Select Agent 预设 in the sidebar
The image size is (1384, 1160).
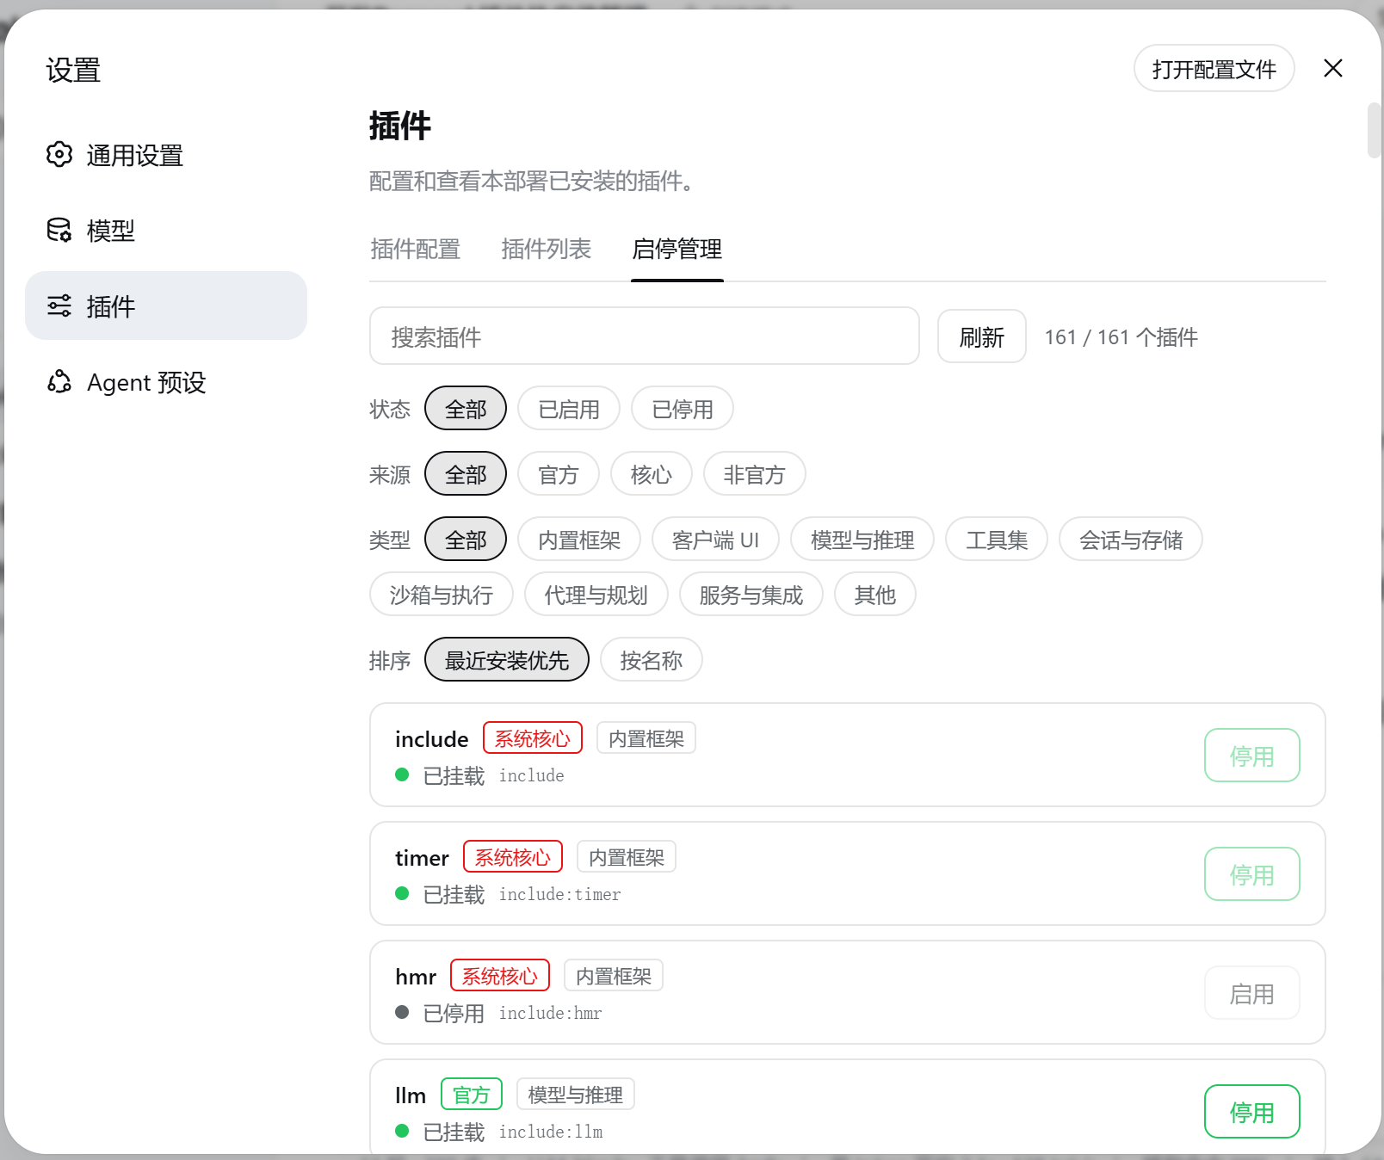(x=166, y=382)
